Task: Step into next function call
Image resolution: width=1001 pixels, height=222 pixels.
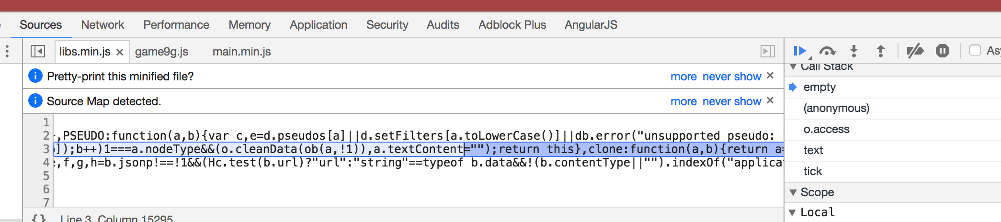Action: pyautogui.click(x=854, y=51)
